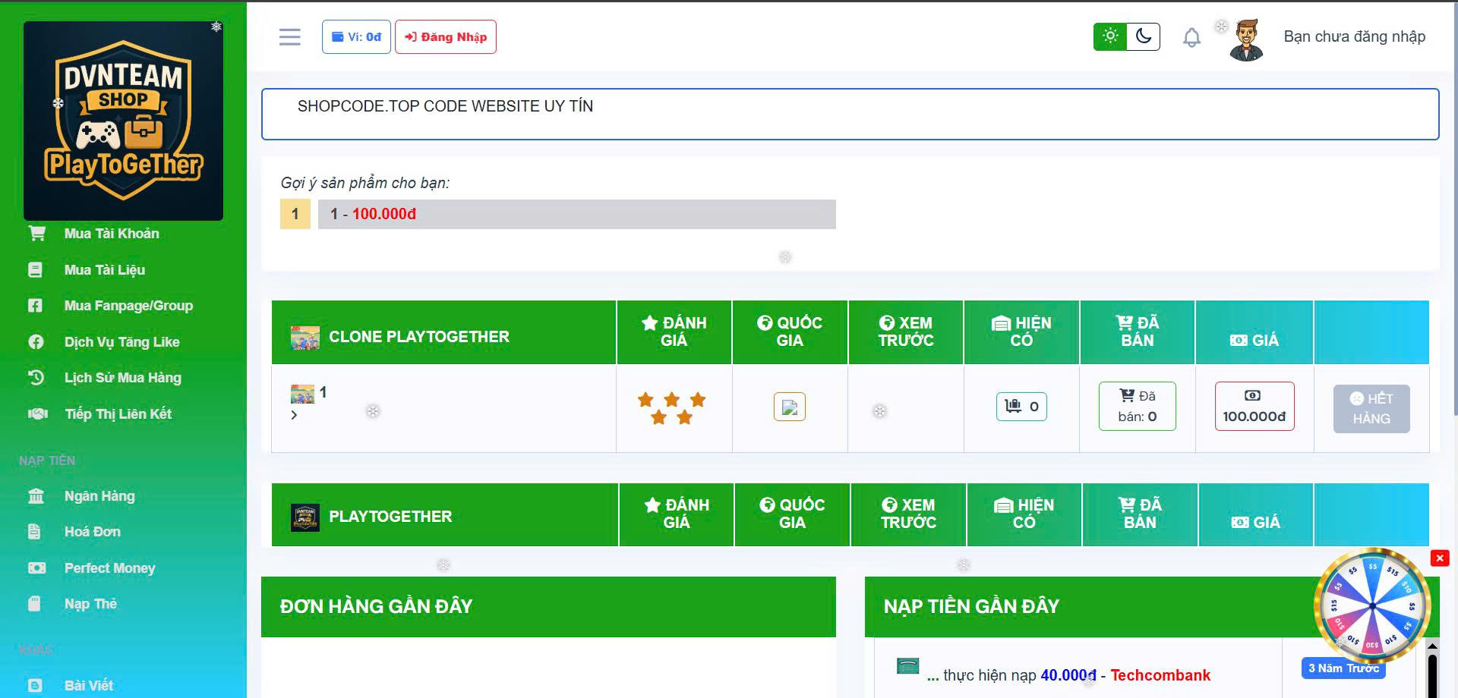1458x698 pixels.
Task: Click the product 1 small thumbnail
Action: (x=302, y=394)
